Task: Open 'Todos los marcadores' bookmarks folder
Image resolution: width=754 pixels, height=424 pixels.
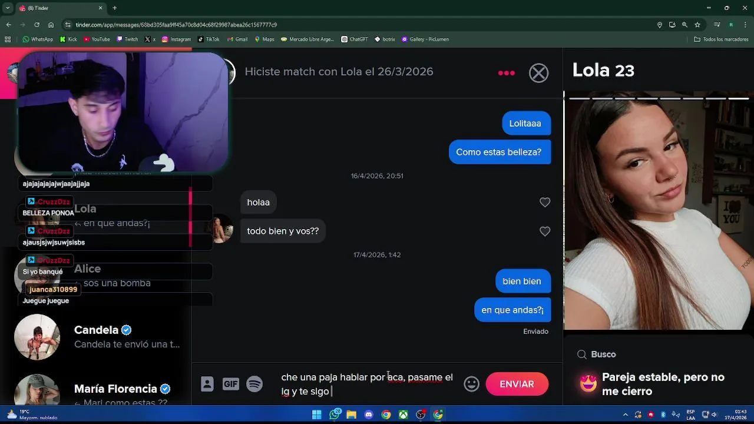Action: [721, 39]
